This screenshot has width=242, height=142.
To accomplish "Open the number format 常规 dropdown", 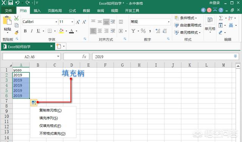I will tap(169, 22).
